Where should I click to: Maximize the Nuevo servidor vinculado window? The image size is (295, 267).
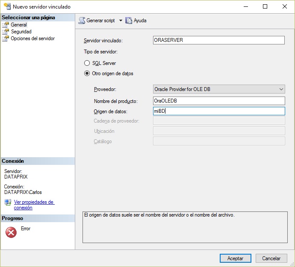pyautogui.click(x=265, y=6)
